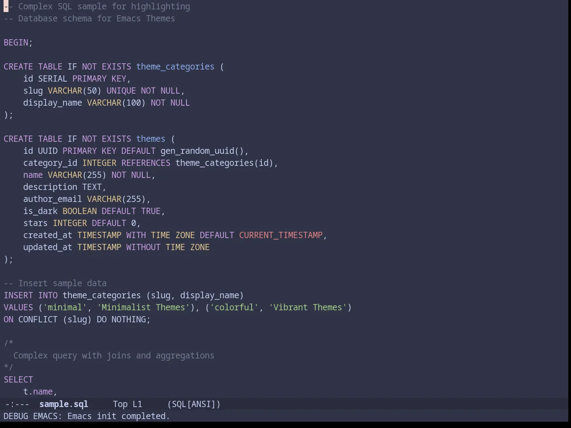Click the UUID type on themes id line
Viewport: 571px width, 428px height.
click(x=48, y=151)
